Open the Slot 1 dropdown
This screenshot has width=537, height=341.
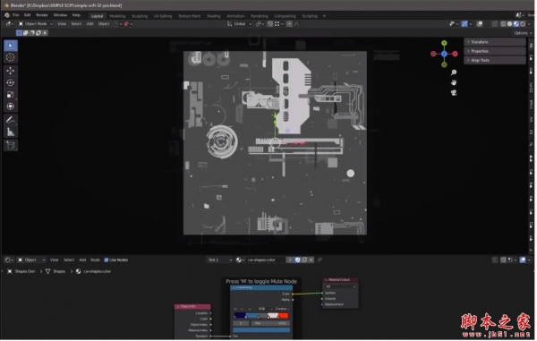click(219, 260)
